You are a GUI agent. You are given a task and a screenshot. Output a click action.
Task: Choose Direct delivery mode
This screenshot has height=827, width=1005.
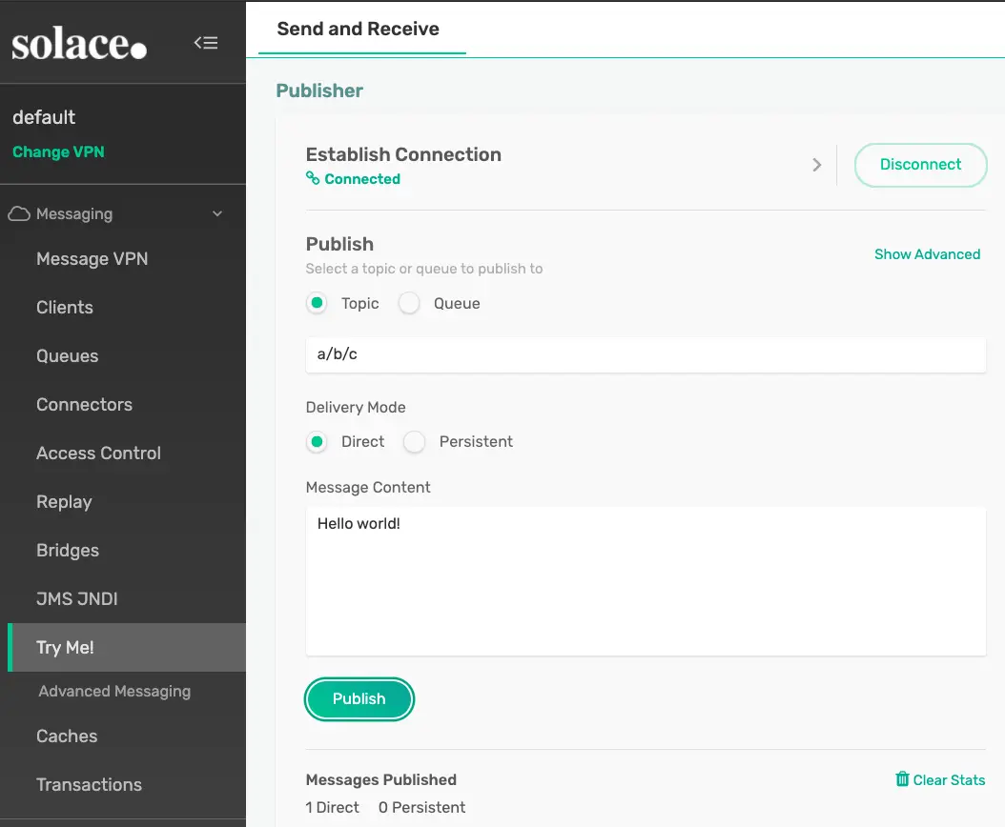317,442
